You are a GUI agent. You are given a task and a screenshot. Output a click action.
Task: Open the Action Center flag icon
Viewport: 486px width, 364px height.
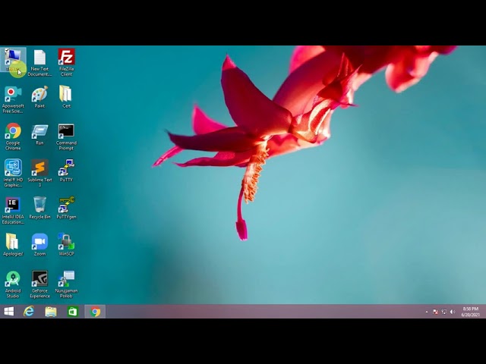435,312
